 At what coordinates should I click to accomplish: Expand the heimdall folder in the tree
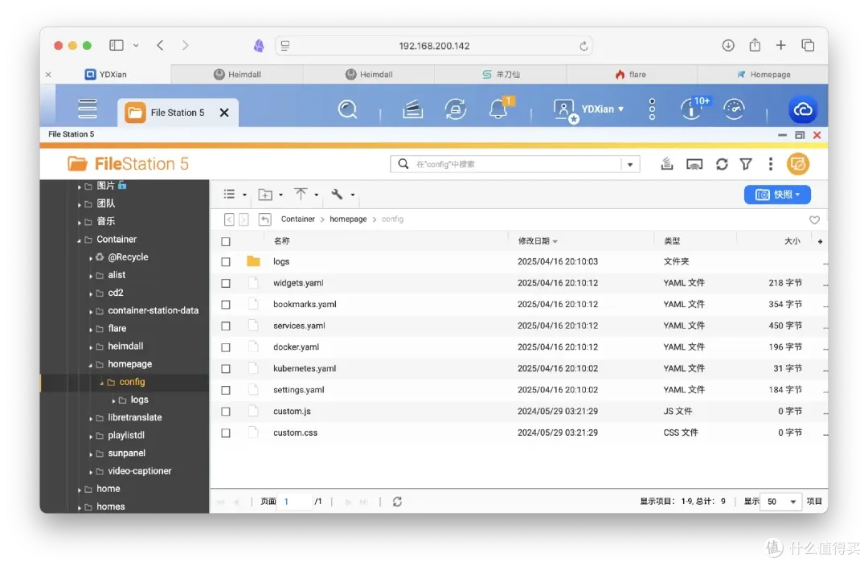point(91,347)
